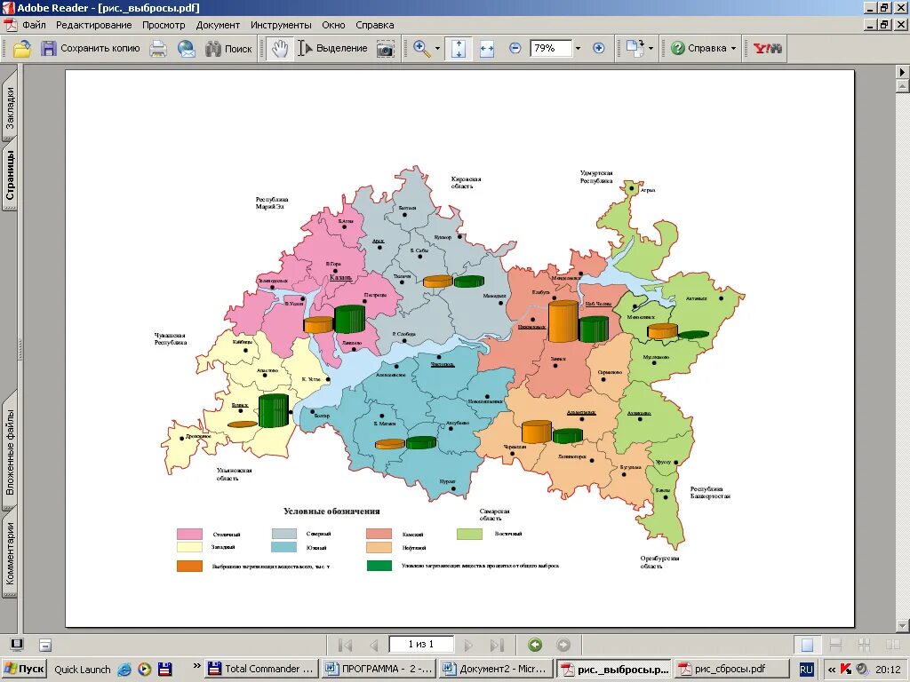Open the Комментарии side tab
Viewport: 910px width, 682px height.
(10, 554)
